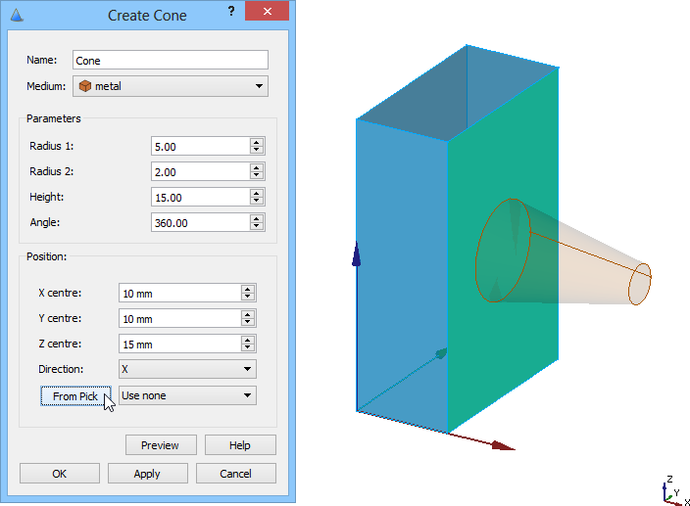
Task: Click the XYZ orientation triad icon
Action: pyautogui.click(x=675, y=490)
